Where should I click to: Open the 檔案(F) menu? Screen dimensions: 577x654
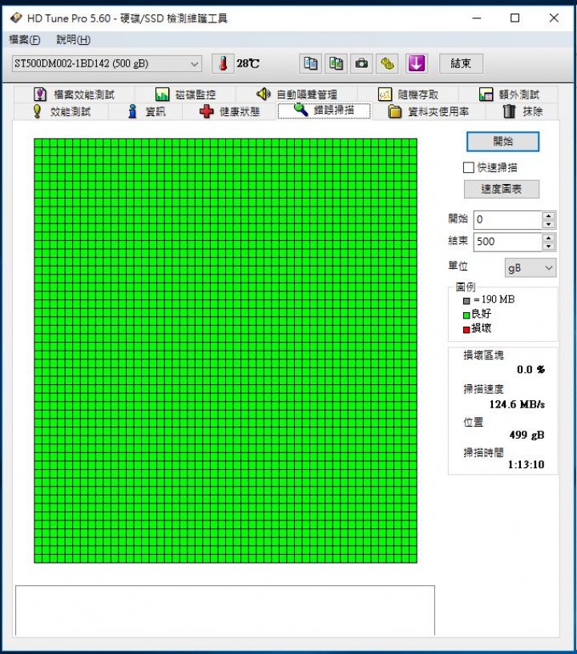[x=25, y=39]
